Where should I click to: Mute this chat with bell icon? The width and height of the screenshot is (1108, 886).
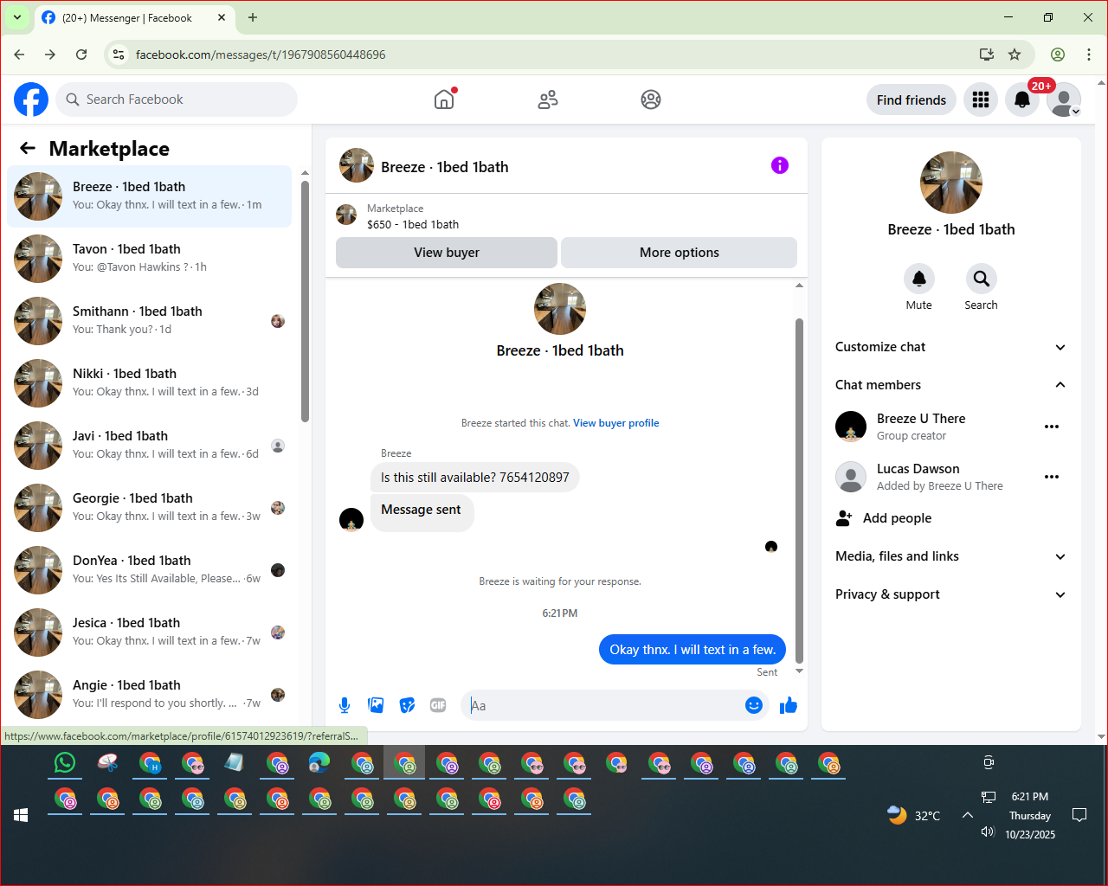(x=919, y=279)
